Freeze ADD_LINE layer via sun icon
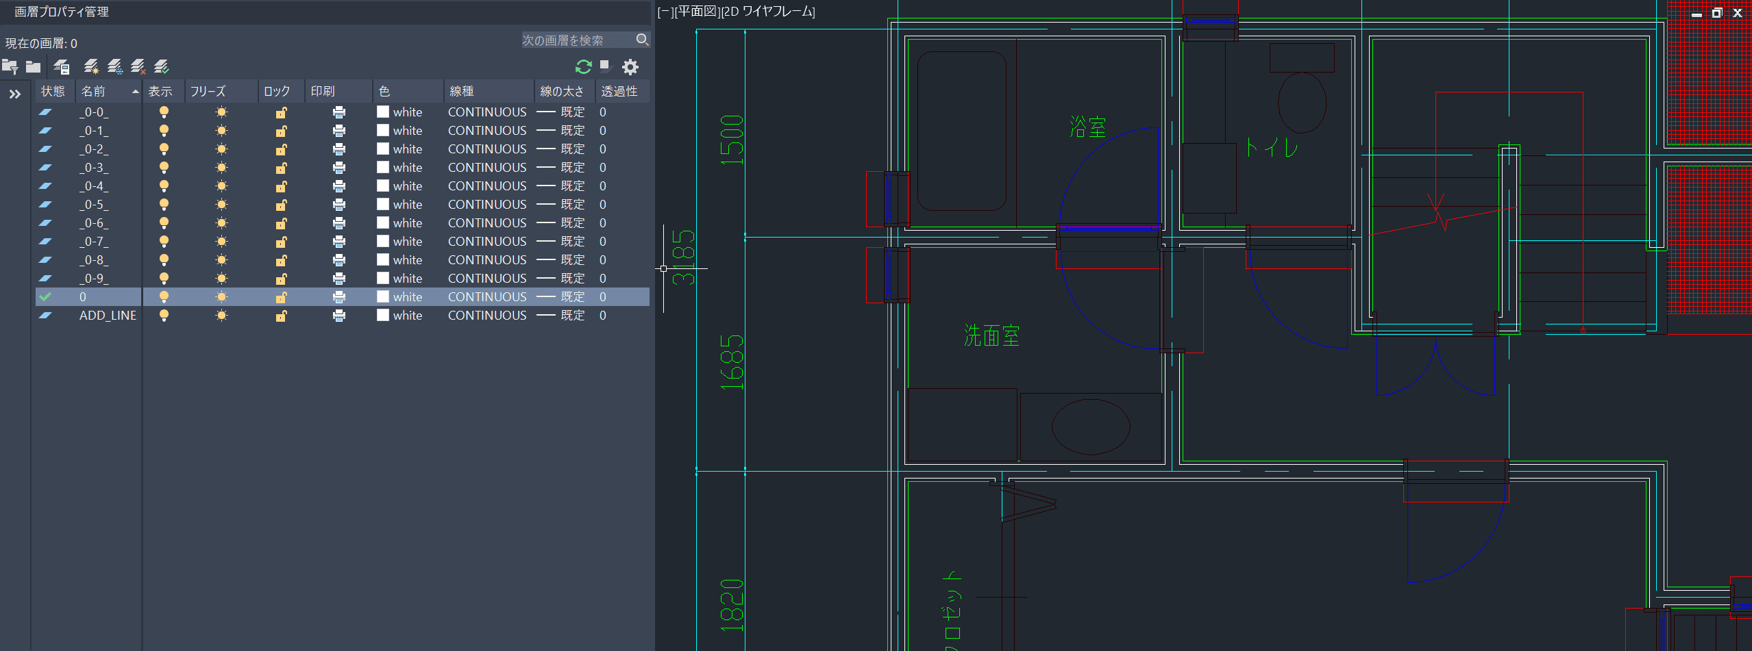1752x651 pixels. click(221, 315)
